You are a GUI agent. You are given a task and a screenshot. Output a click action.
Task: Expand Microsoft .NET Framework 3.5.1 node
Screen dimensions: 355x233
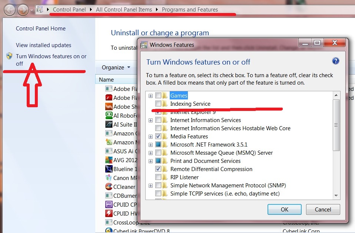(x=150, y=145)
